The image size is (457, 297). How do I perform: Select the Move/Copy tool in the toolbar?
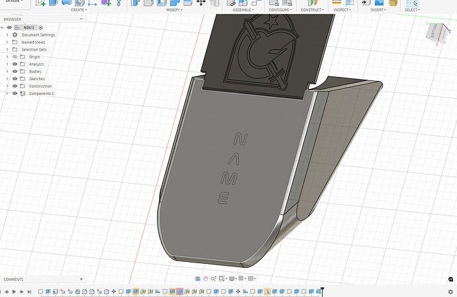click(x=201, y=3)
